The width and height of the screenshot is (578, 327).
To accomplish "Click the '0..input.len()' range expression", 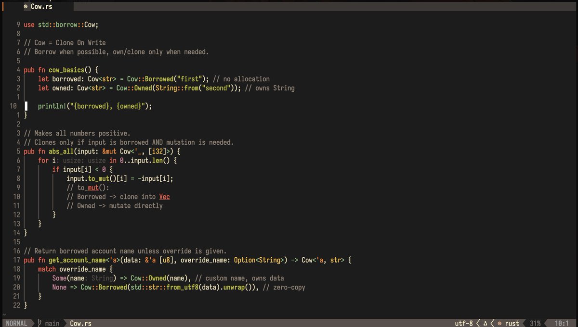I will [145, 161].
